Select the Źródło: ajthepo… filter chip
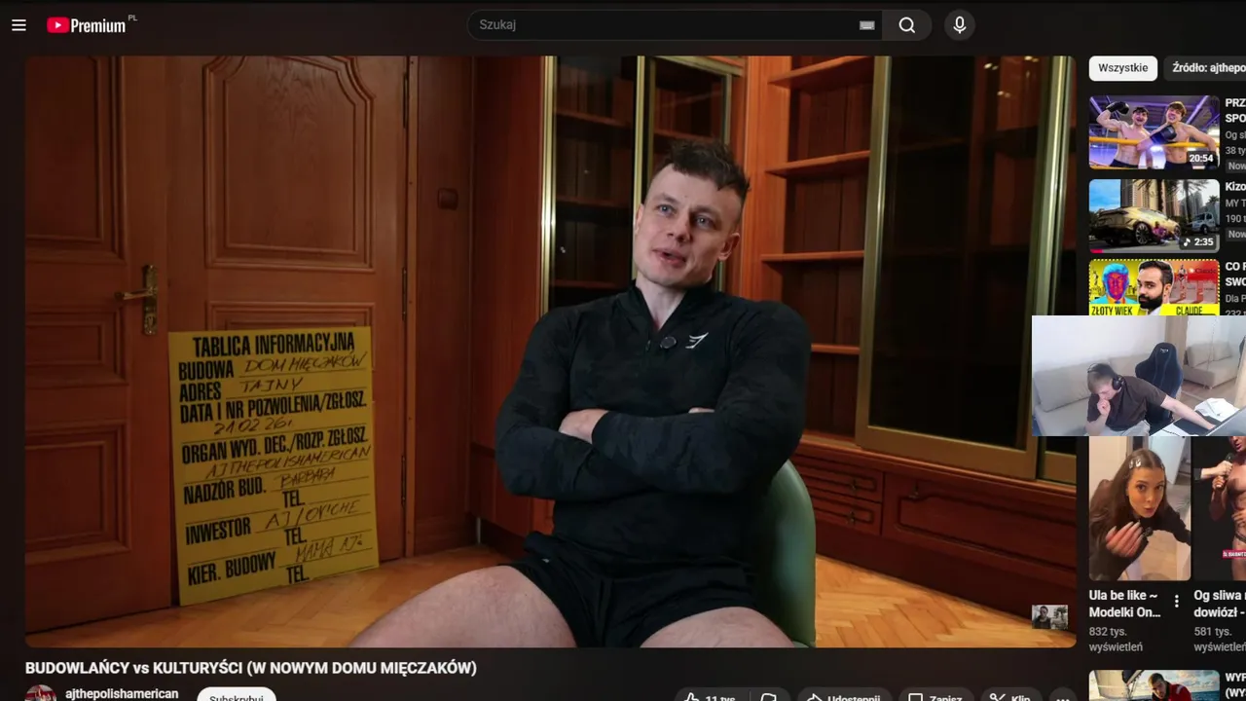 click(1207, 68)
